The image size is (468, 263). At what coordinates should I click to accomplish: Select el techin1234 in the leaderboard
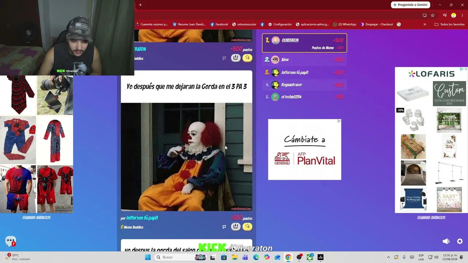[305, 97]
